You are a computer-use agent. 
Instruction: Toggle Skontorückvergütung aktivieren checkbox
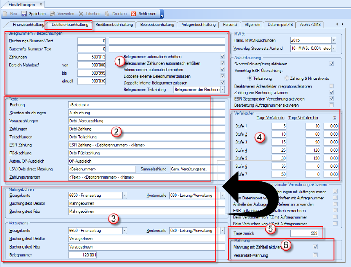pyautogui.click(x=331, y=64)
